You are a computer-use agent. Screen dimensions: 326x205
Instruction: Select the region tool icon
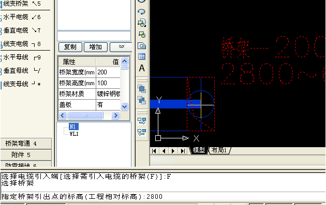pyautogui.click(x=142, y=45)
